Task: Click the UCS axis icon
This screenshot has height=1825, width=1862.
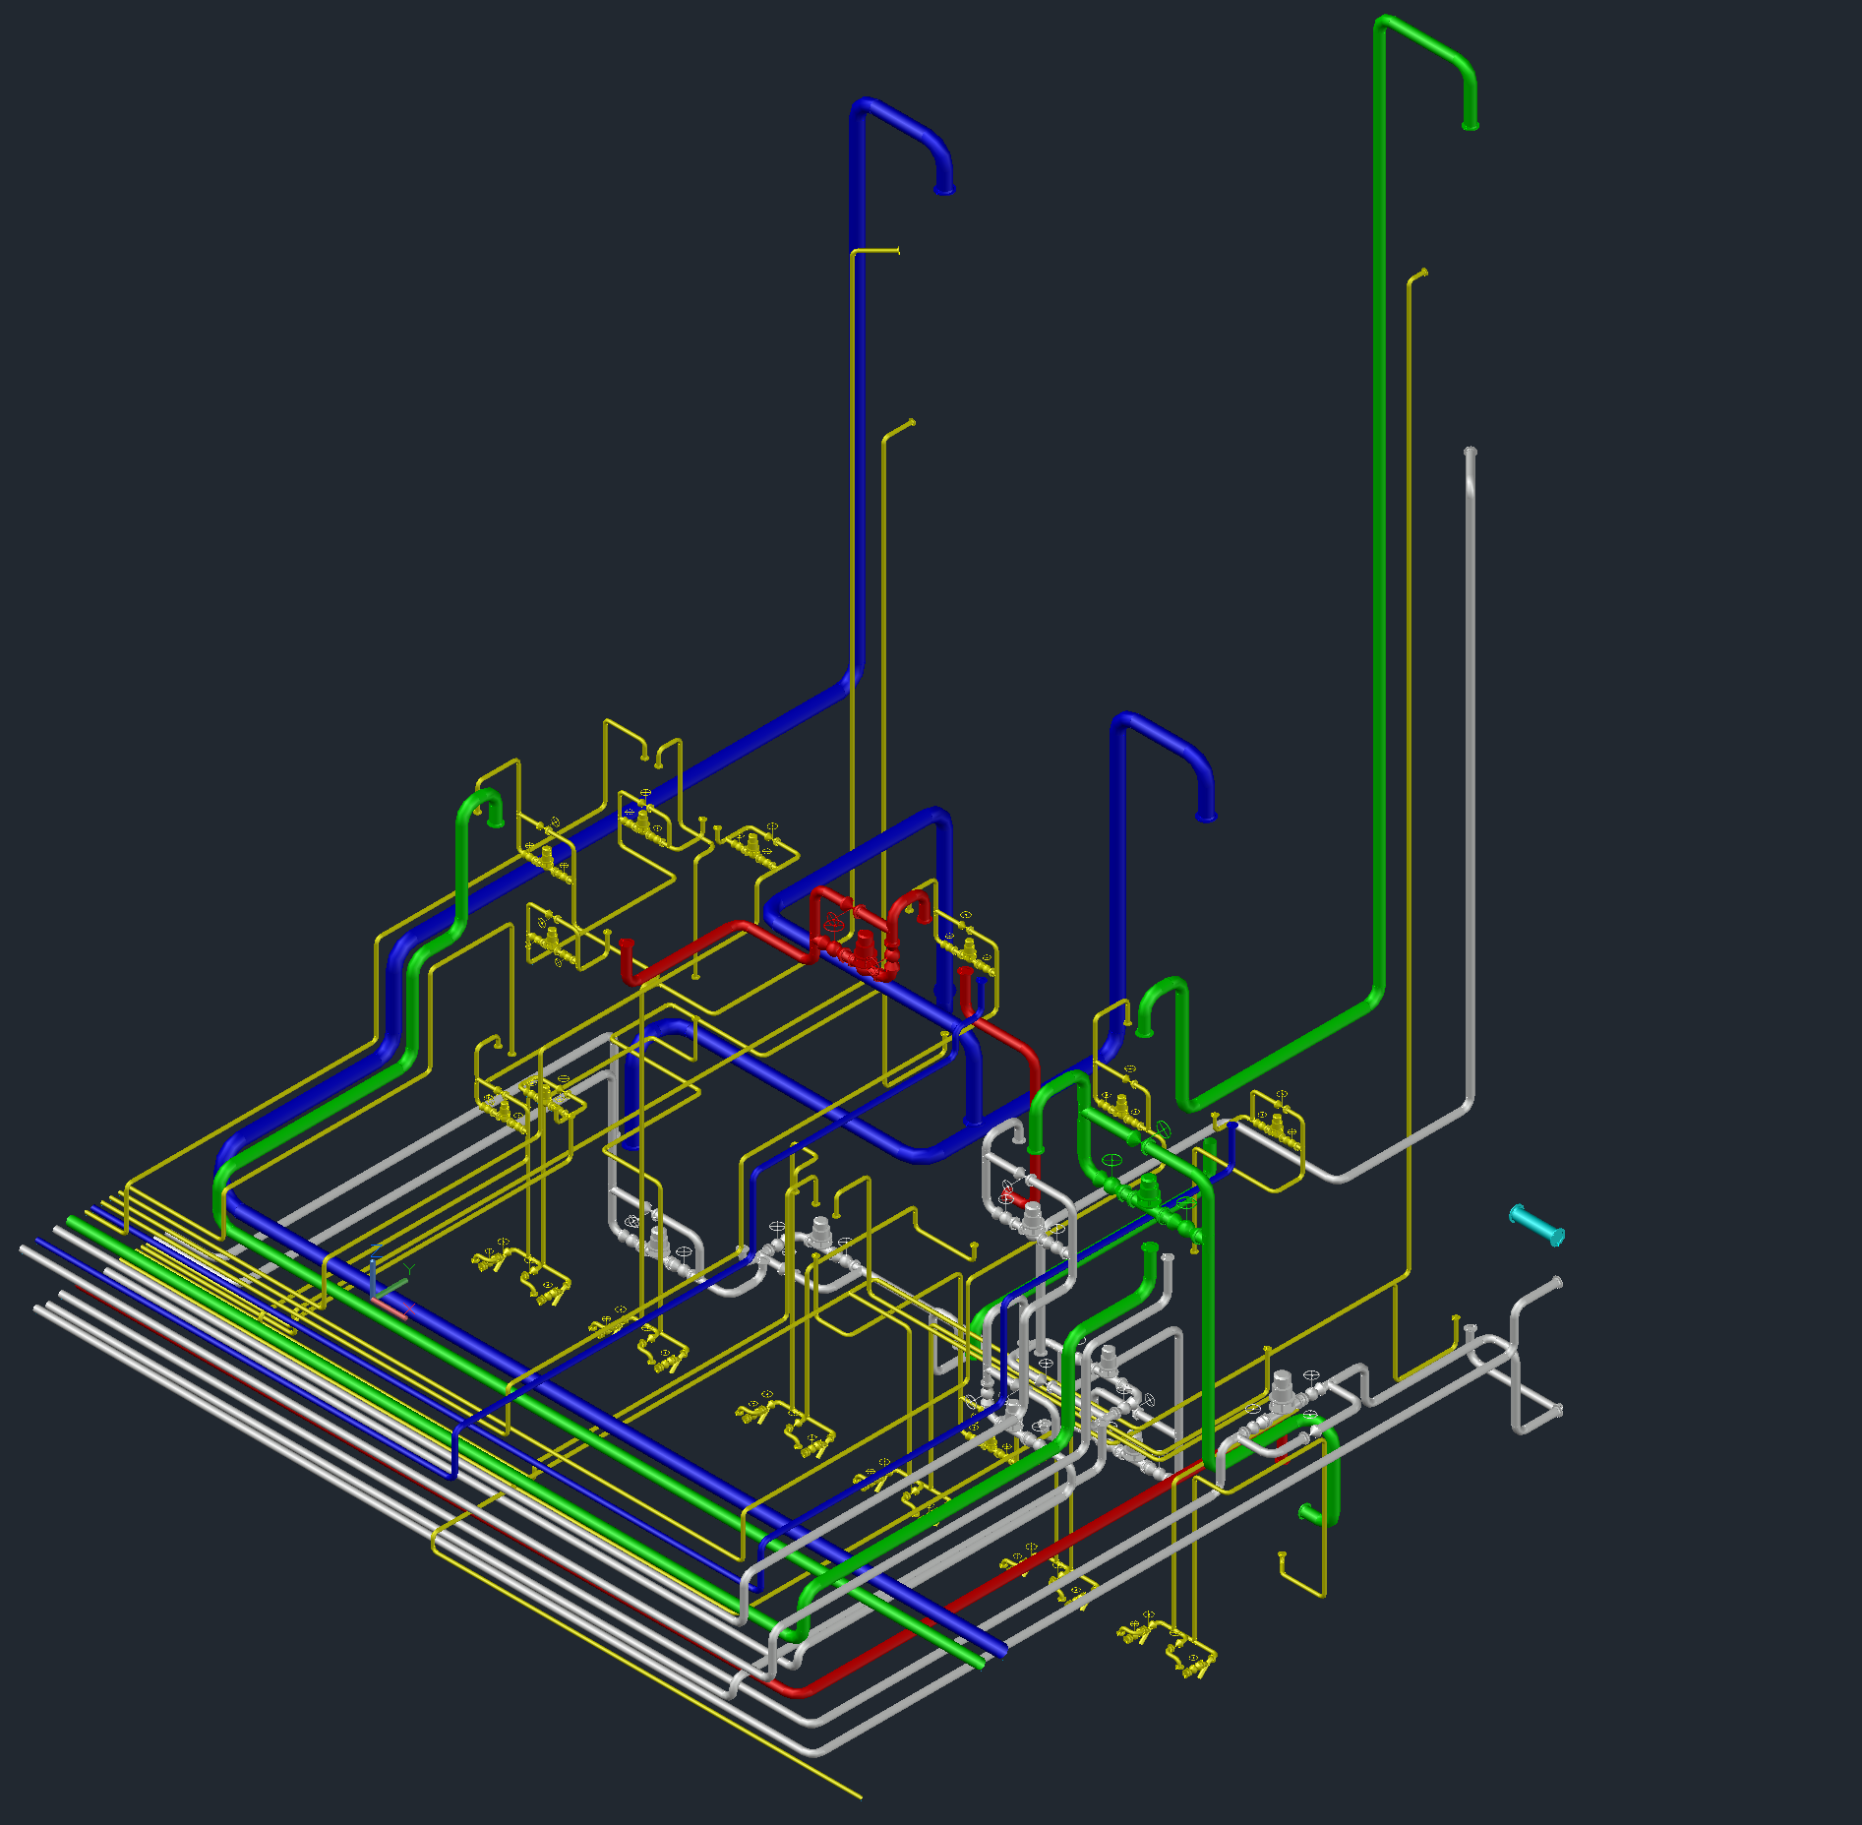Action: tap(391, 1285)
